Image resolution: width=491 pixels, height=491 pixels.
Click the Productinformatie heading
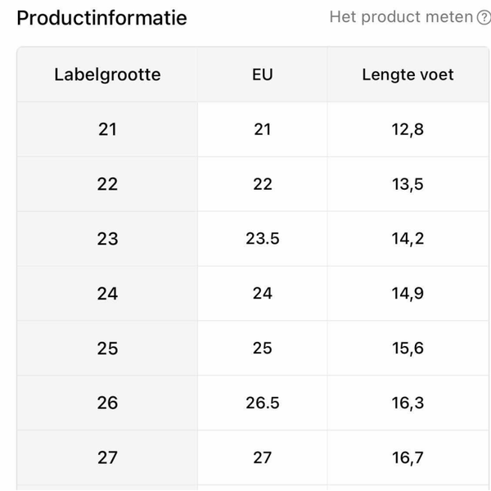point(101,17)
